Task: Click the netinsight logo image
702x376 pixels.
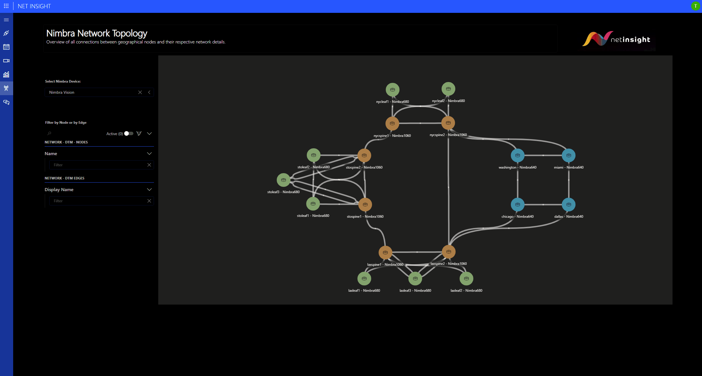Action: tap(616, 39)
